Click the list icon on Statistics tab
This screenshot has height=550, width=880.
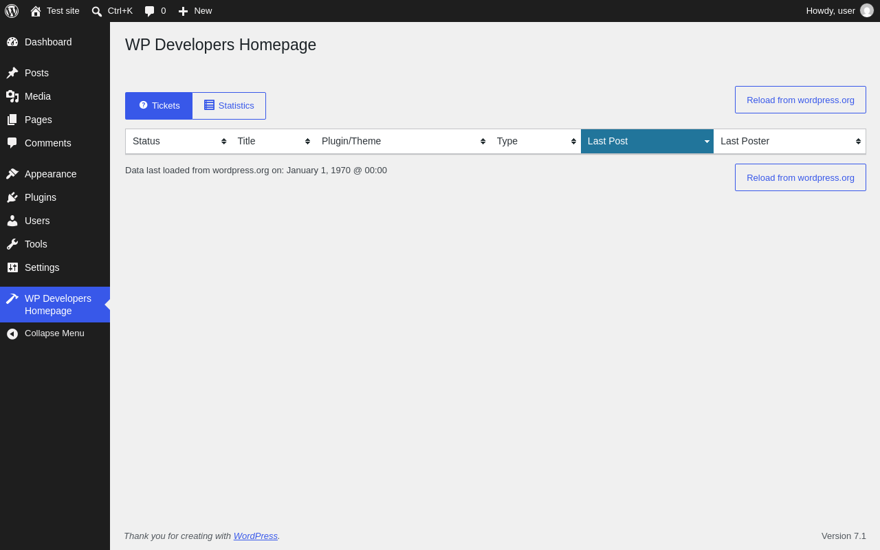coord(209,105)
